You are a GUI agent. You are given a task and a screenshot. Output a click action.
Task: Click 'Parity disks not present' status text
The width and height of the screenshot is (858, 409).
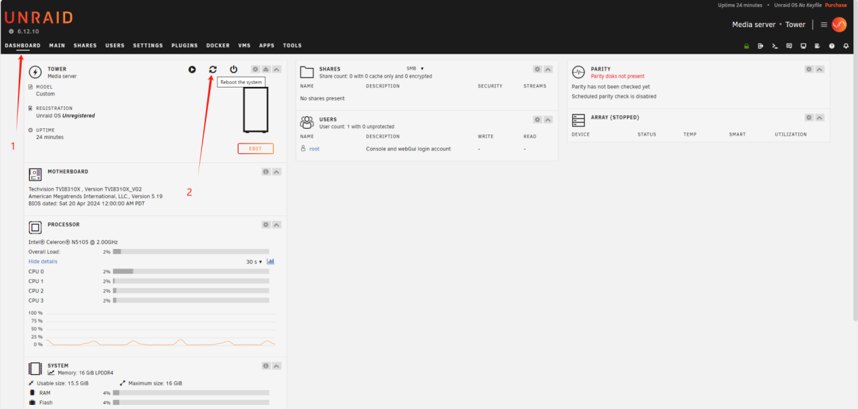(x=618, y=77)
